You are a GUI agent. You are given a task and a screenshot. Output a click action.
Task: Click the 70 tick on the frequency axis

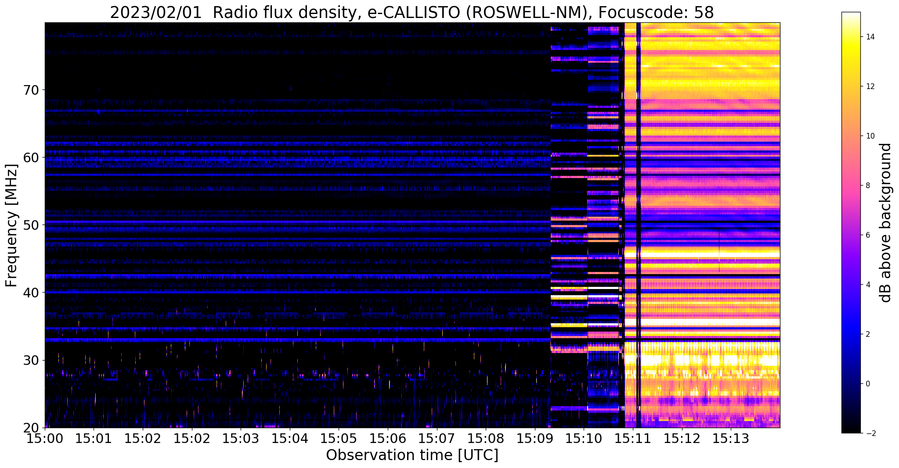(31, 90)
